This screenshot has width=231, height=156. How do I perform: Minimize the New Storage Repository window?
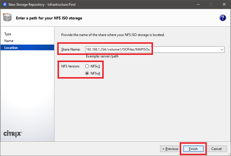(x=198, y=5)
